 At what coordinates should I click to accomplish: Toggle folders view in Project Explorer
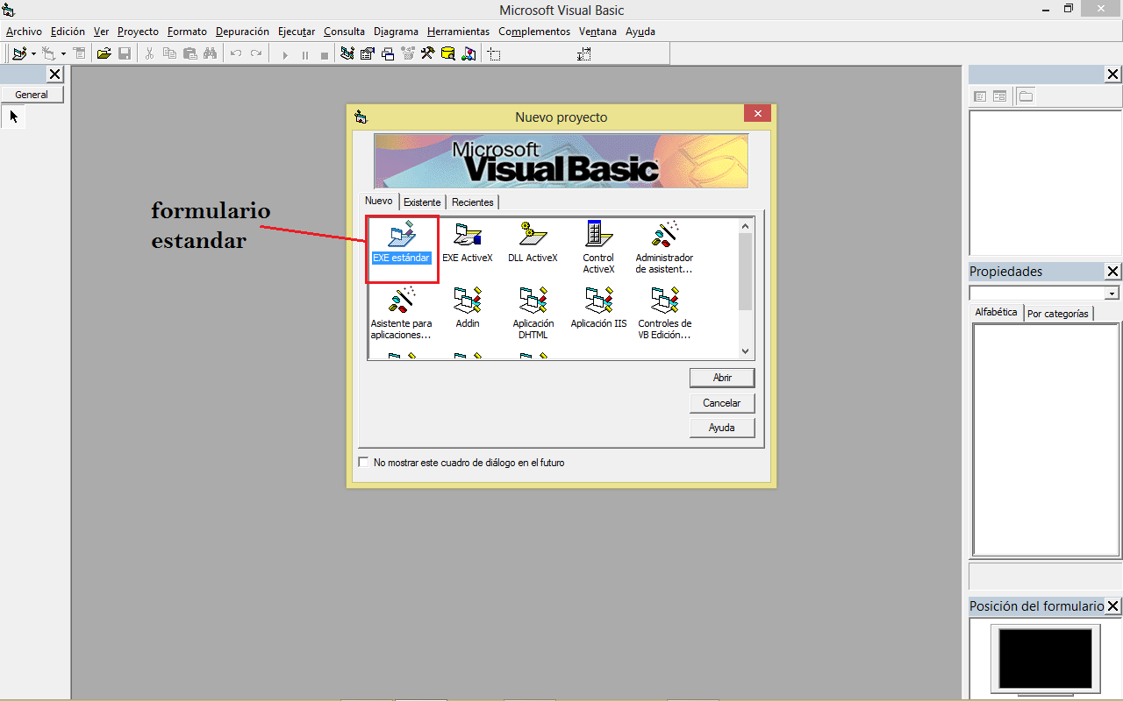point(1025,96)
